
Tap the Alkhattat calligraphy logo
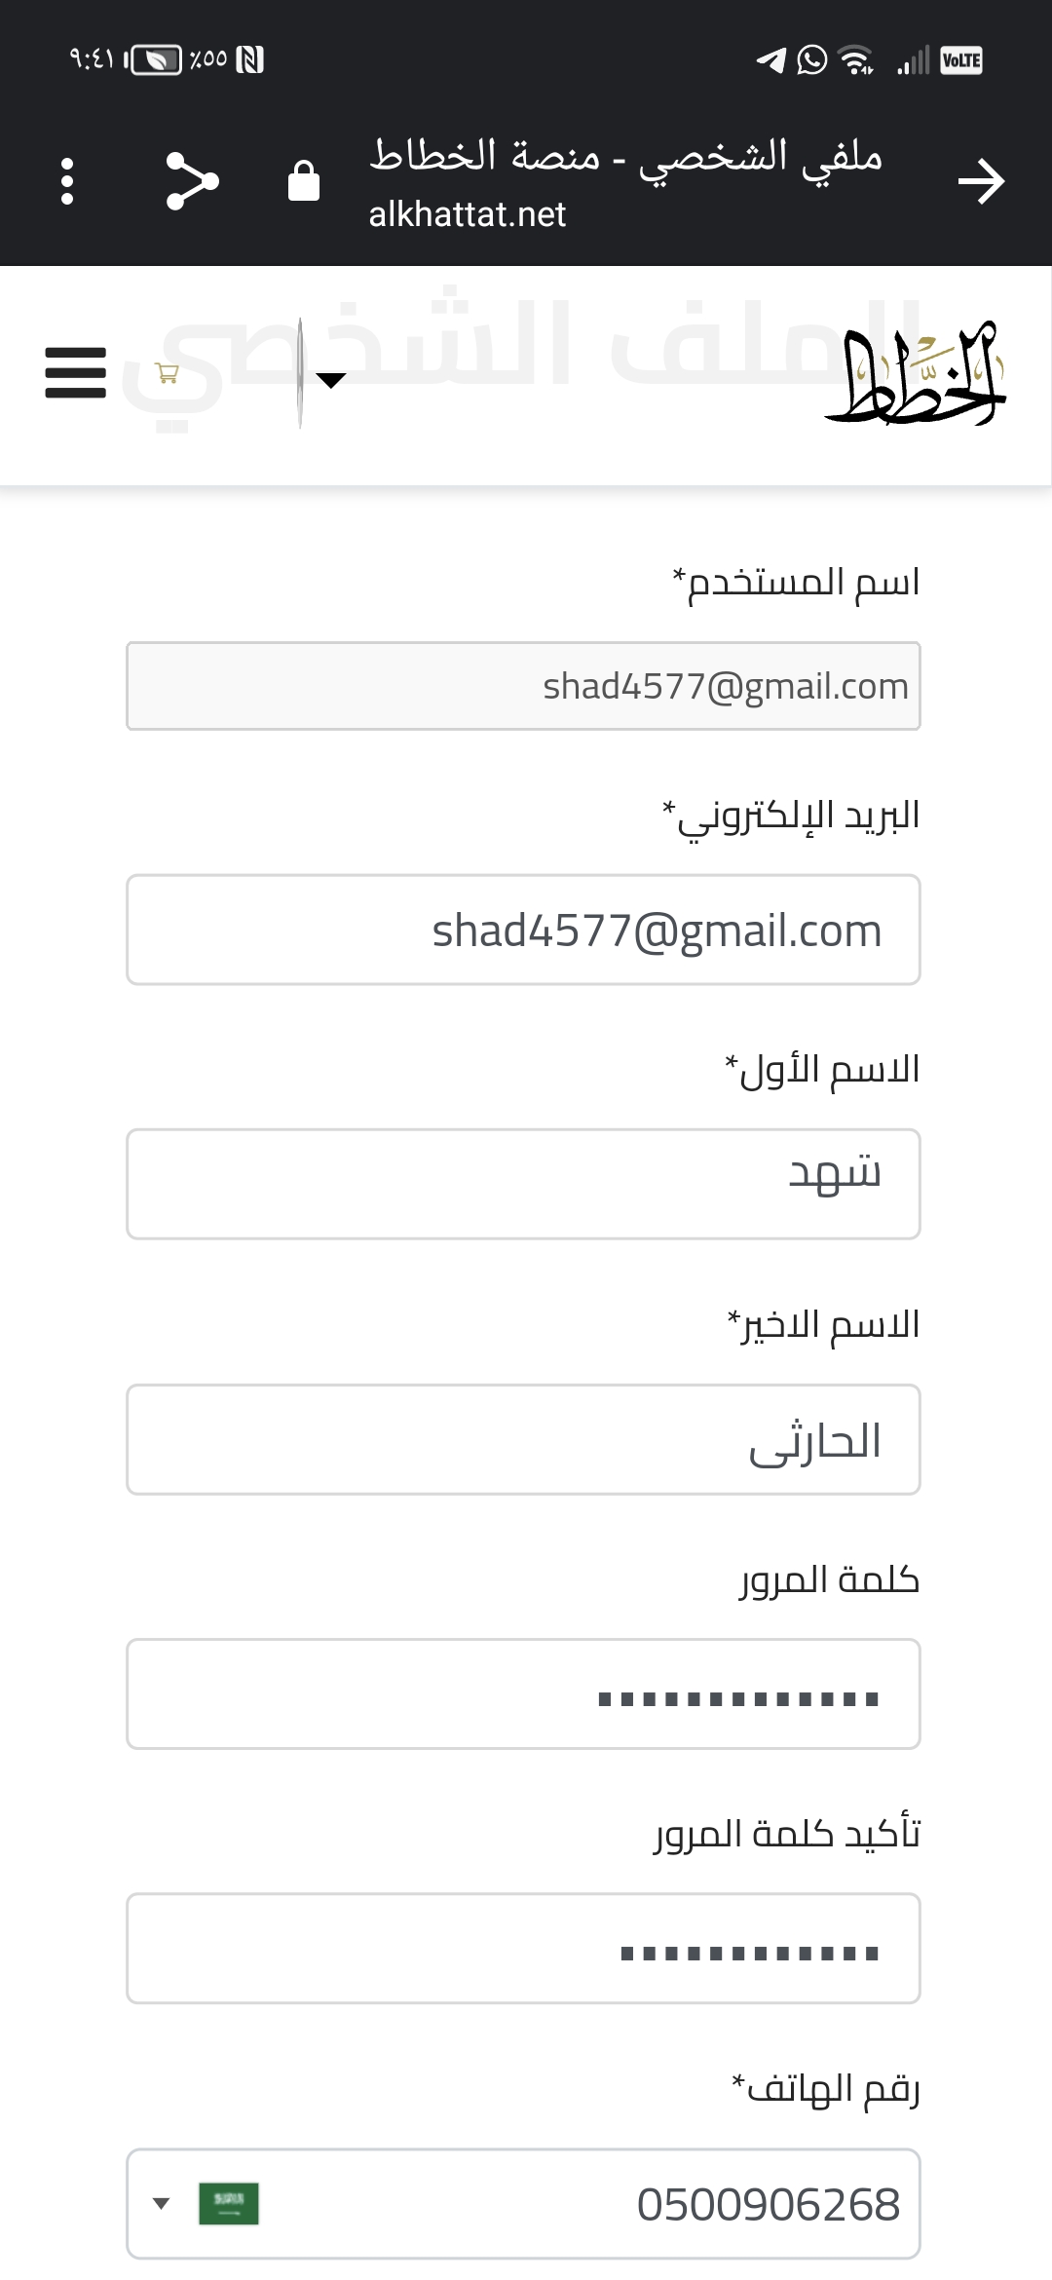coord(916,374)
